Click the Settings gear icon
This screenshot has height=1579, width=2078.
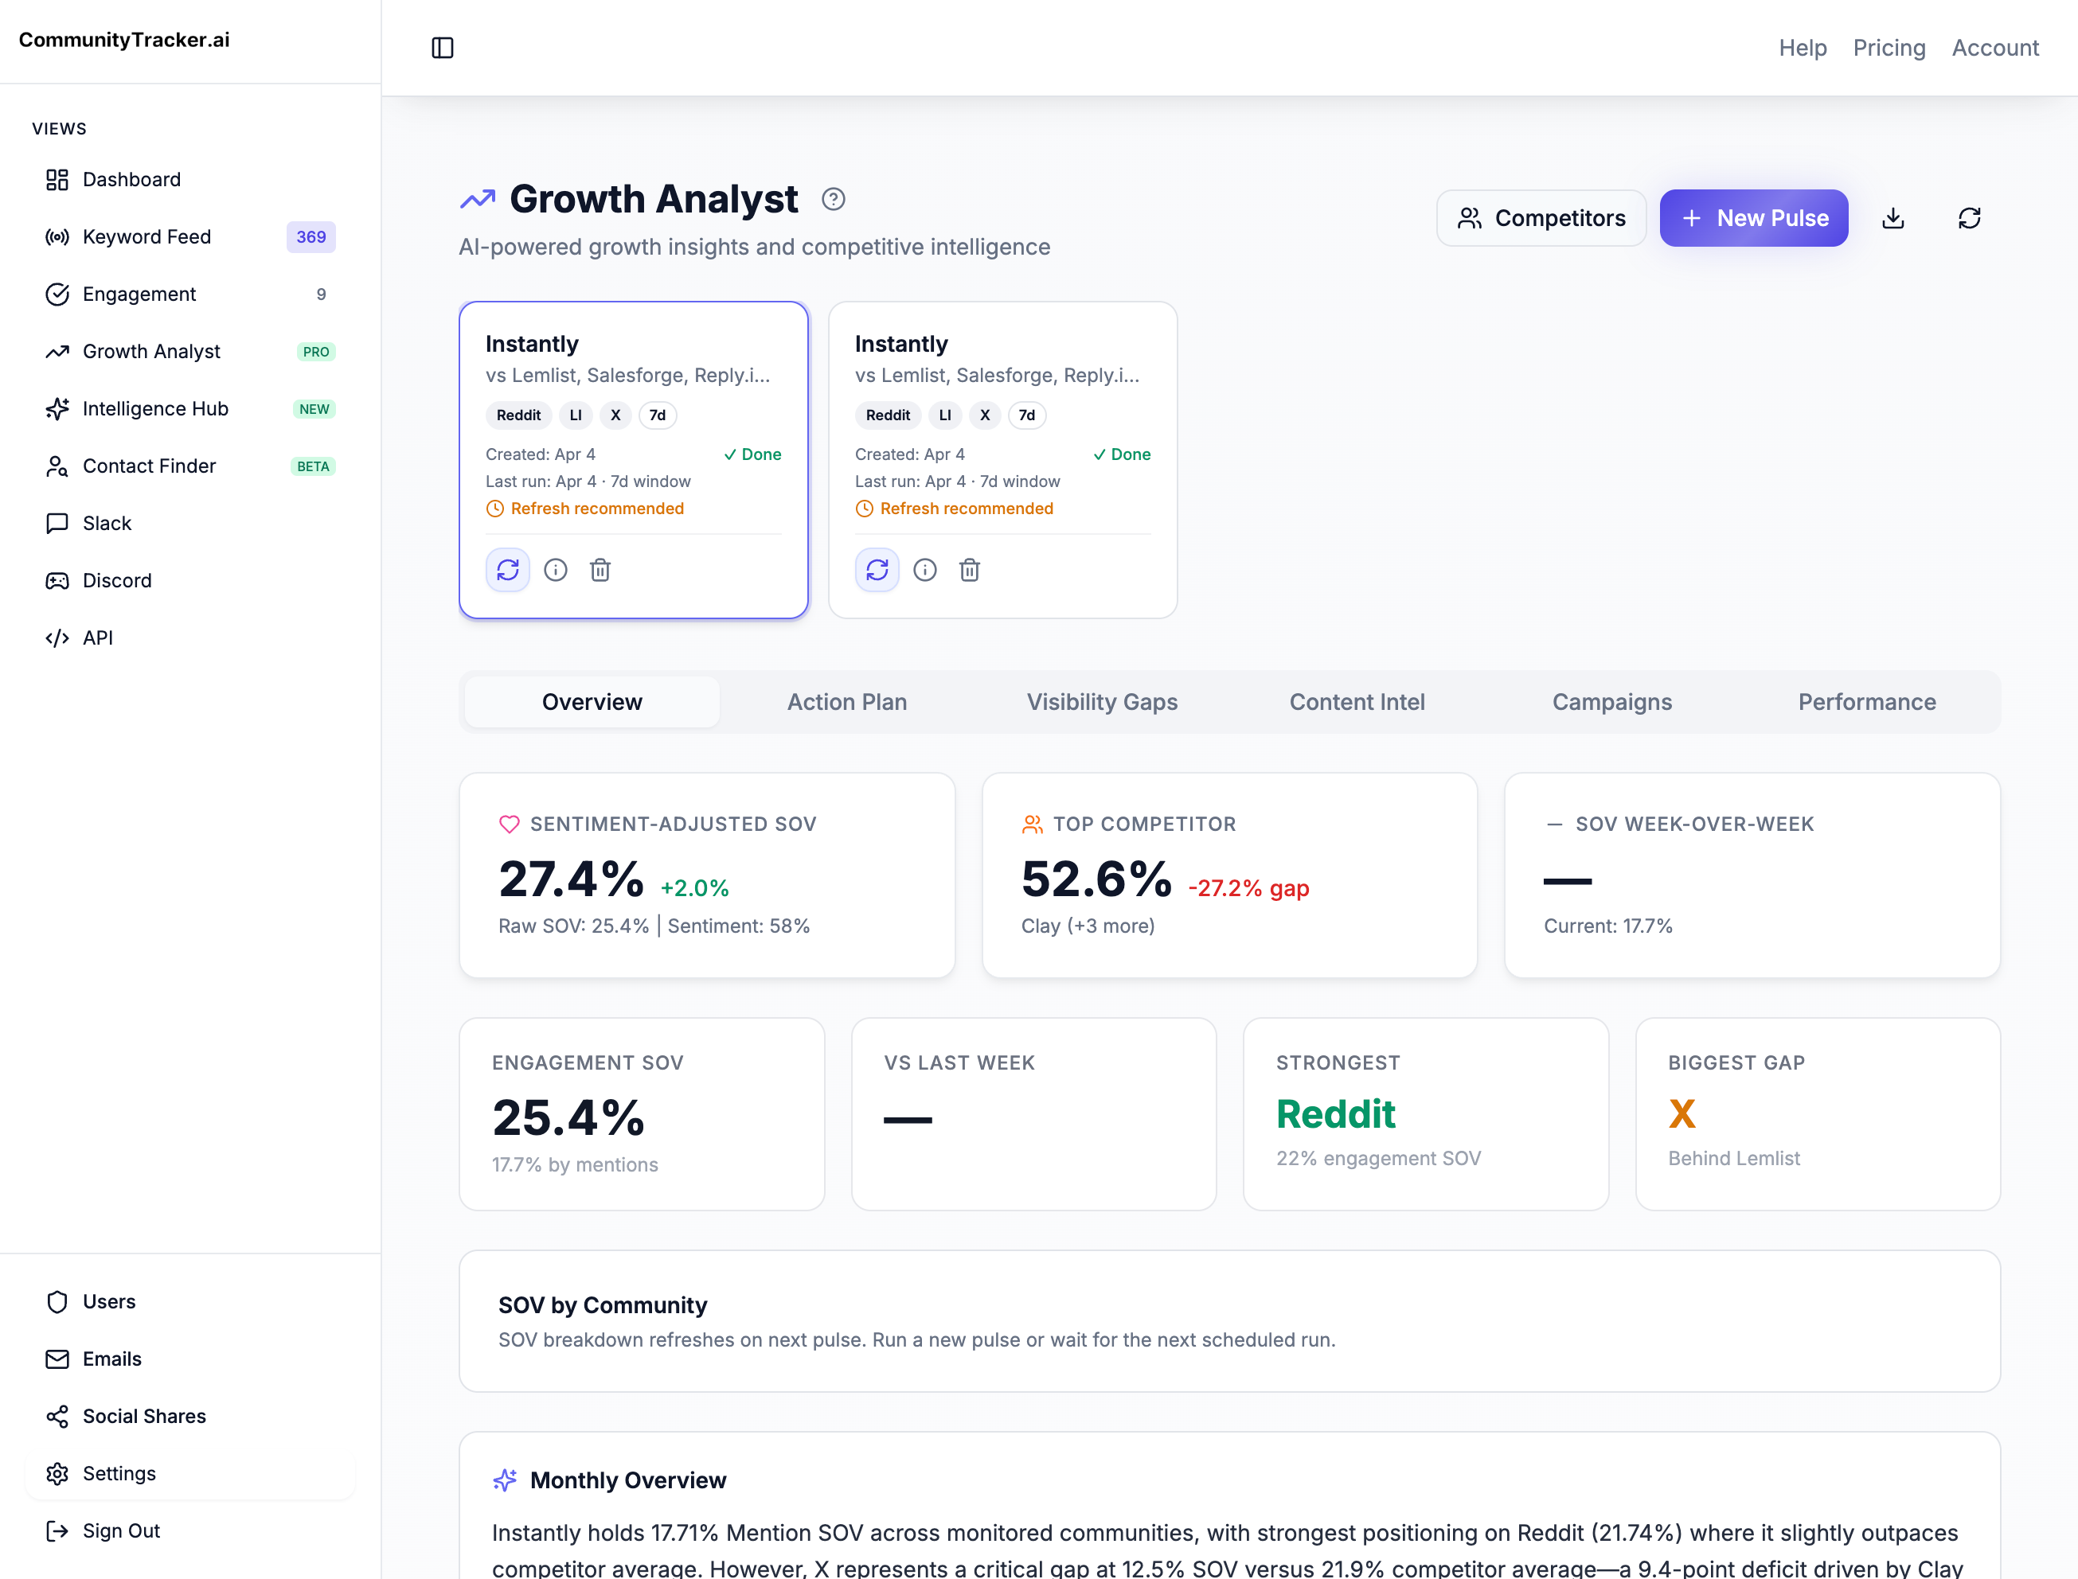(57, 1474)
